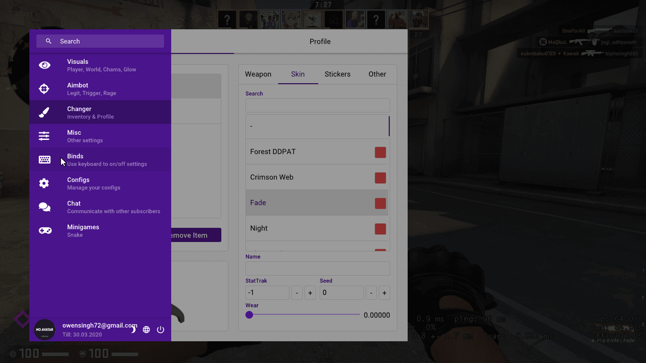Viewport: 646px width, 363px height.
Task: Decrease StatTrak with minus button
Action: 297,293
